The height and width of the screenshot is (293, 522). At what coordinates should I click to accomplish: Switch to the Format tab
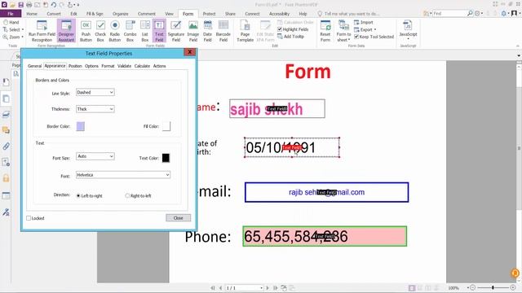point(108,66)
